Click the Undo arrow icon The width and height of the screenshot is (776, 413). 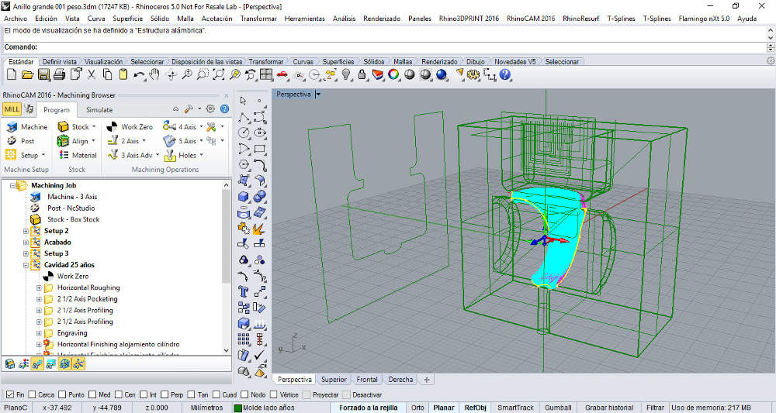[x=139, y=74]
